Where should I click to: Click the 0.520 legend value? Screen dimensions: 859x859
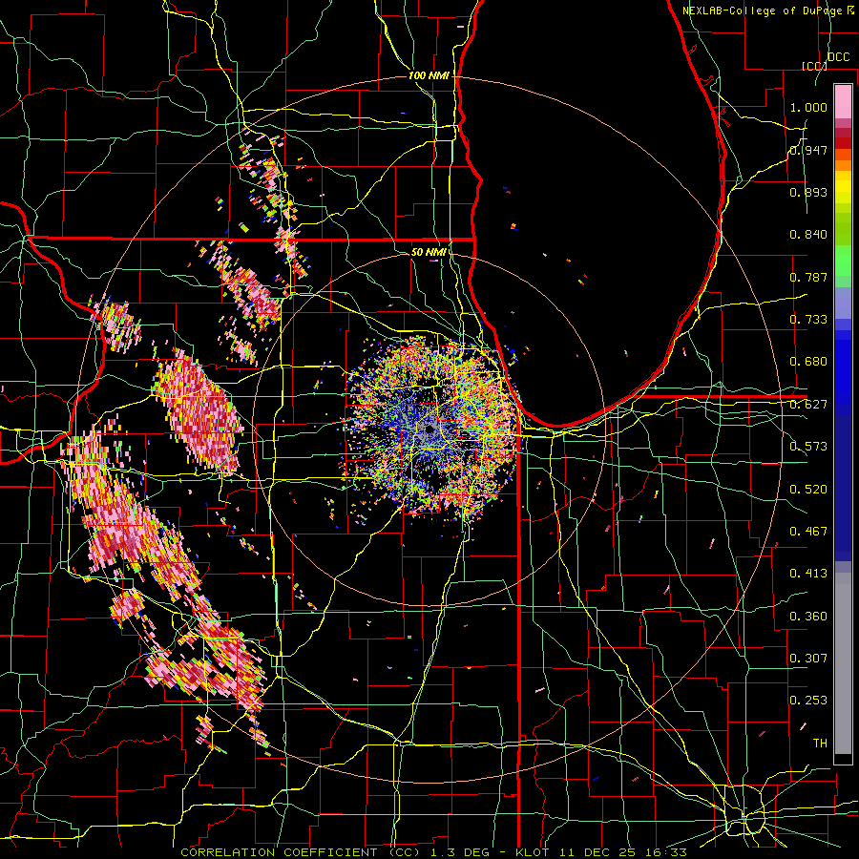[x=808, y=489]
